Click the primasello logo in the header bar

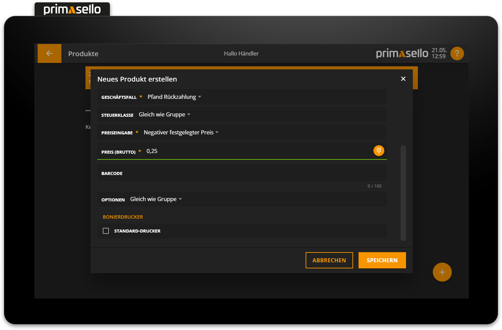pyautogui.click(x=402, y=53)
